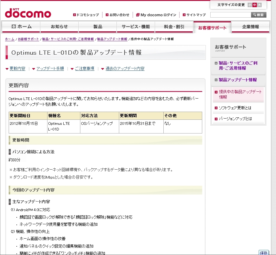Set font size to 中

pyautogui.click(x=254, y=5)
